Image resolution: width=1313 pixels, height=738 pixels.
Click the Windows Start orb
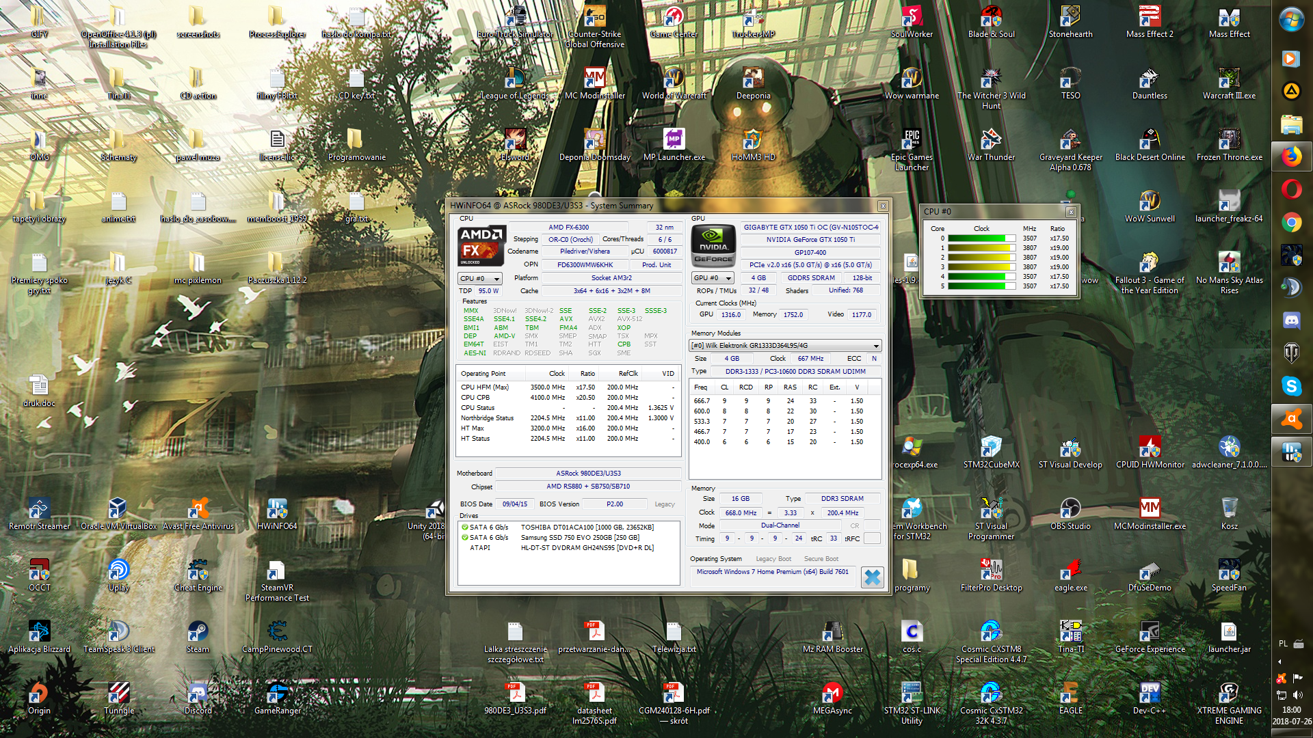pos(1291,19)
